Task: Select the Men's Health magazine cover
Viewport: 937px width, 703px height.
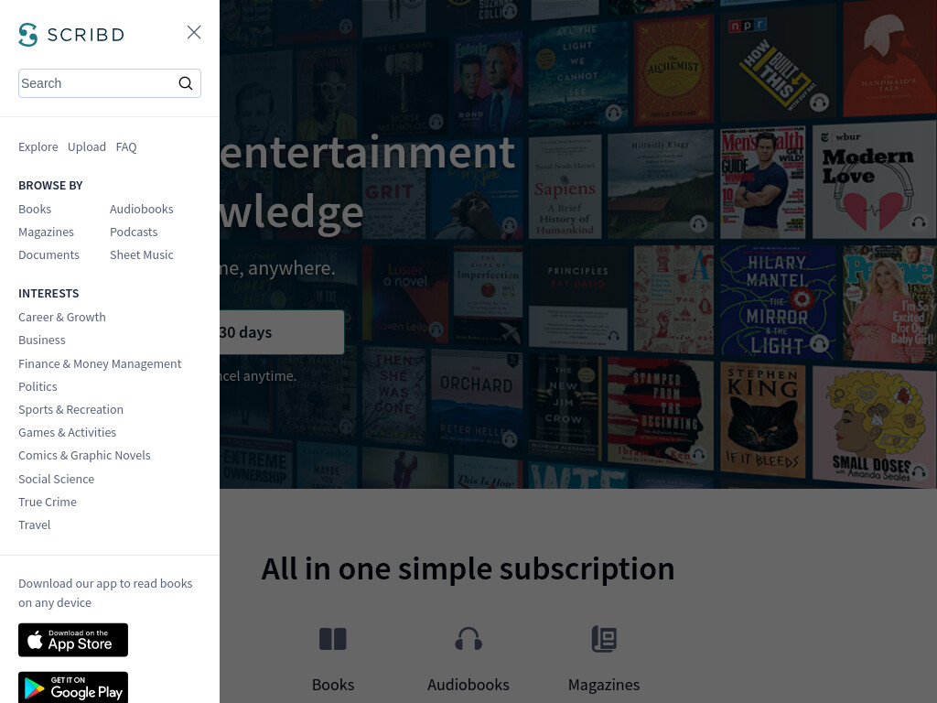Action: 762,183
